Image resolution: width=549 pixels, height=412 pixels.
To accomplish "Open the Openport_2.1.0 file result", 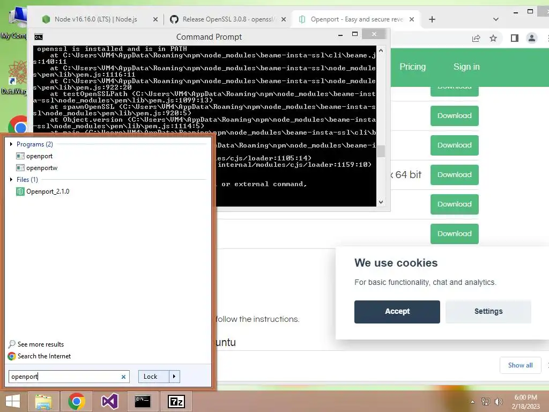I will [43, 192].
